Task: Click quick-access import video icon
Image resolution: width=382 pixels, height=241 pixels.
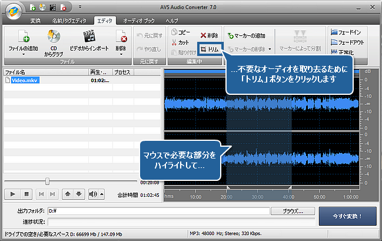Action: click(x=52, y=8)
